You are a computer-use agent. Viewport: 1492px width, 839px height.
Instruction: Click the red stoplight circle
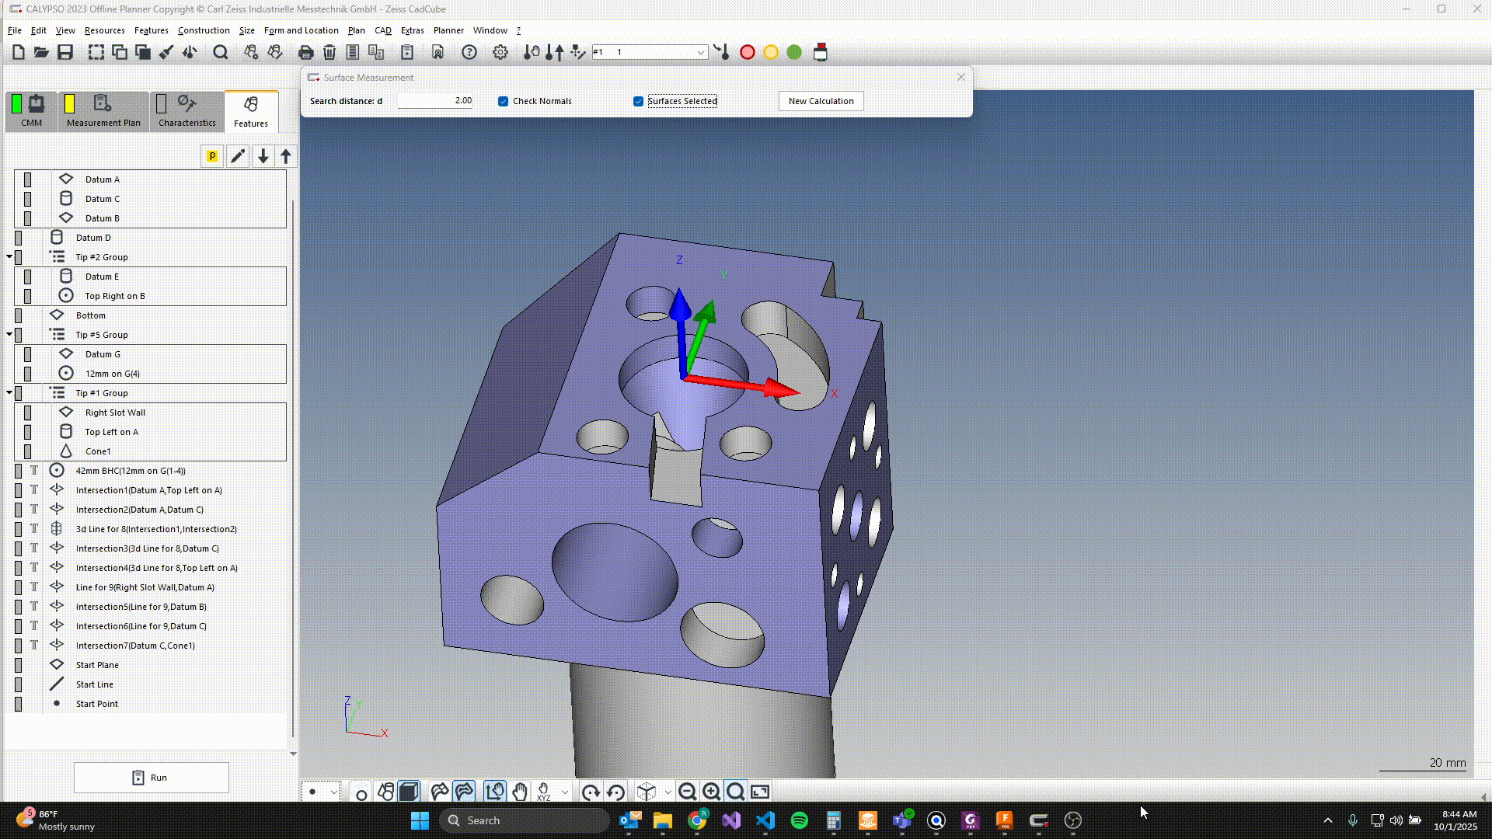point(748,52)
